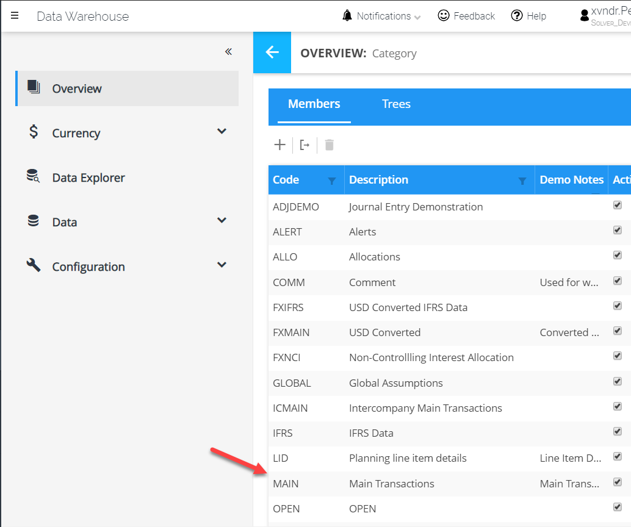The width and height of the screenshot is (631, 527).
Task: Select the Members tab
Action: tap(314, 104)
